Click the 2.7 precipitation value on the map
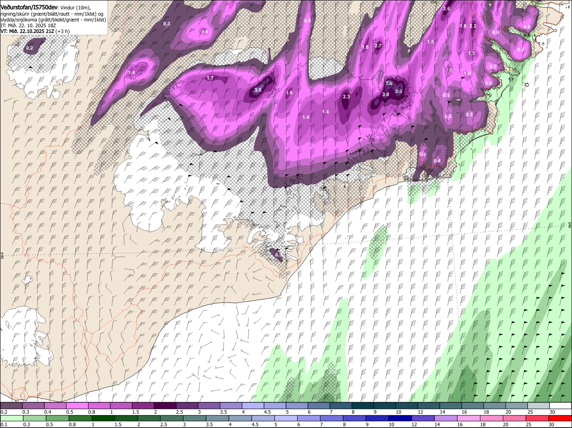Screen dimensions: 572x428 (378, 46)
